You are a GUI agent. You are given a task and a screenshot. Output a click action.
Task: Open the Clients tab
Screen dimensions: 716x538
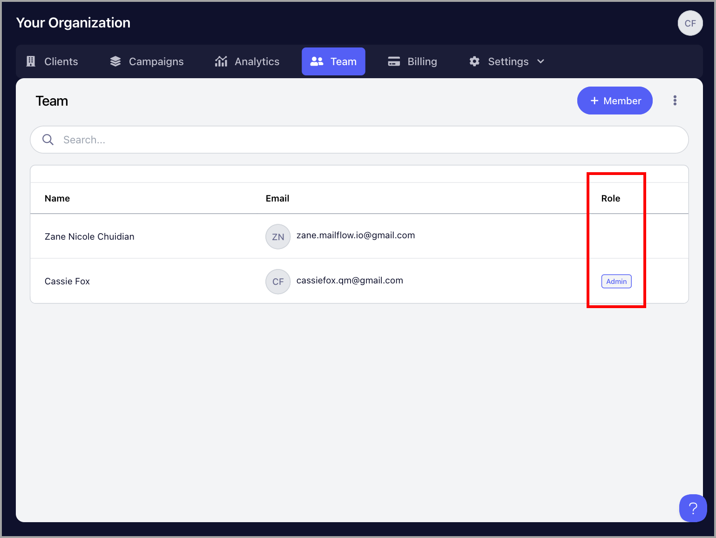[52, 61]
